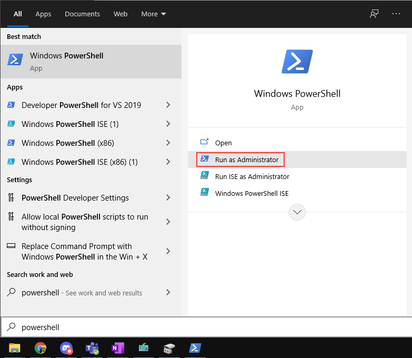Click the Open action icon
412x358 pixels.
pos(205,142)
